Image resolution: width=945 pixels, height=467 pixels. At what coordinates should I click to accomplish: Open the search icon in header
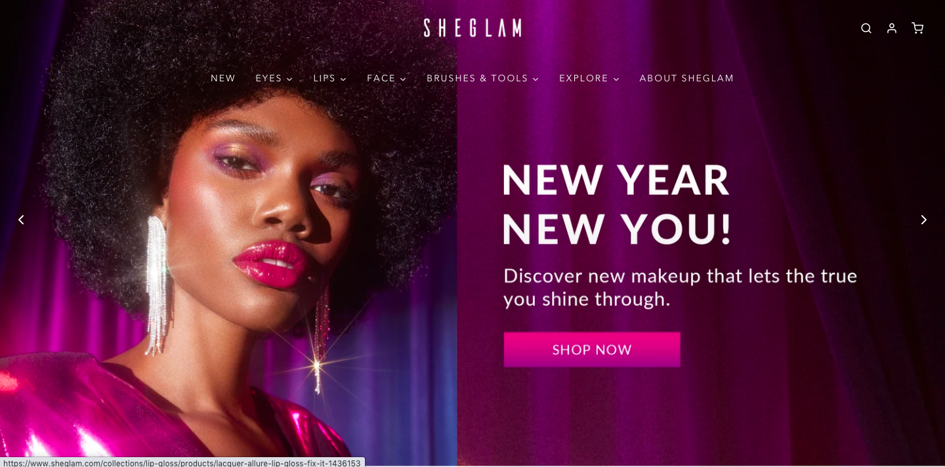866,28
